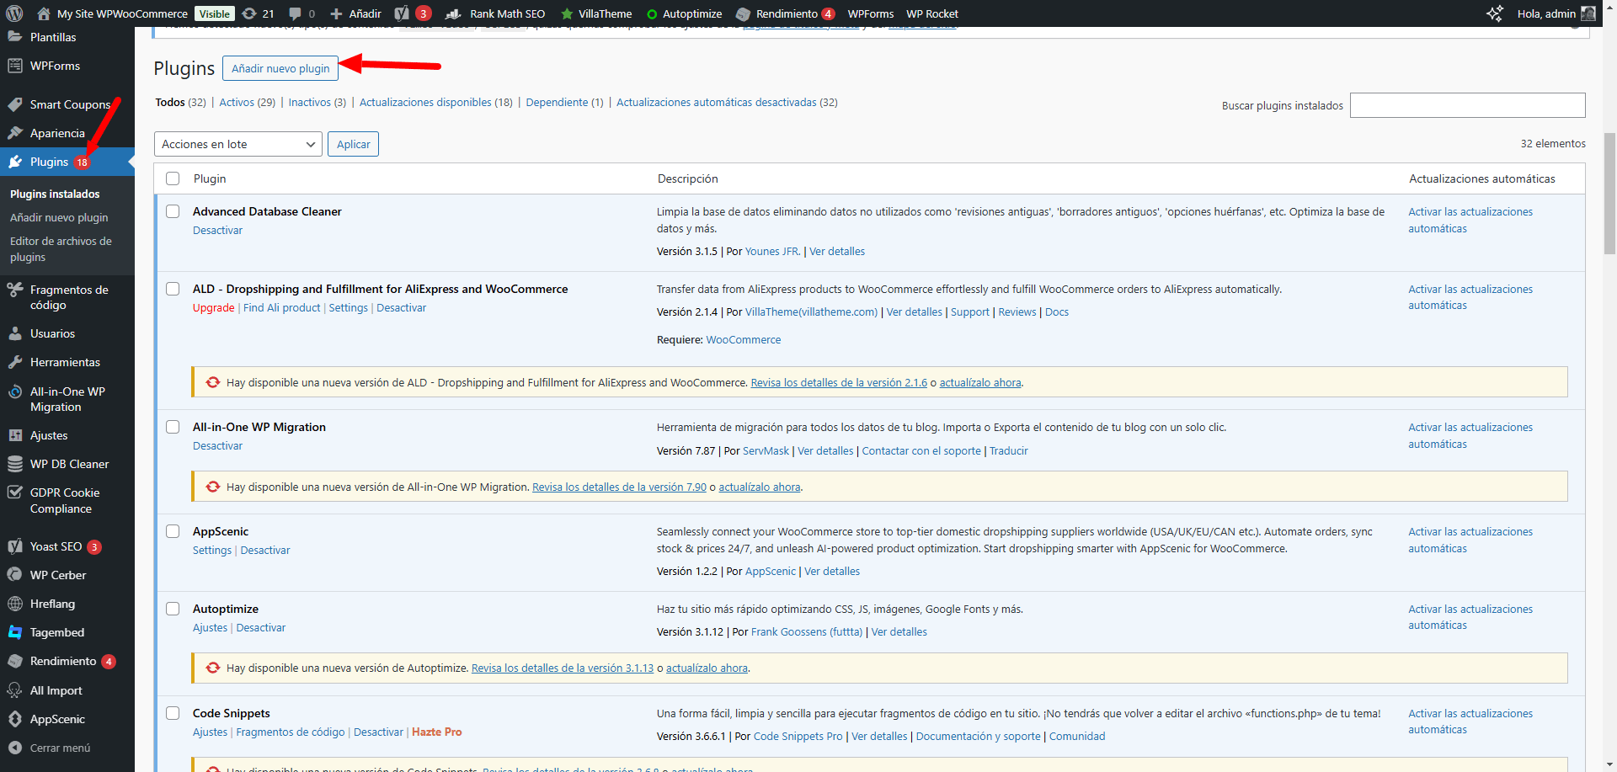Click the Ajustes sliders icon in the sidebar
The width and height of the screenshot is (1617, 772).
coord(15,435)
